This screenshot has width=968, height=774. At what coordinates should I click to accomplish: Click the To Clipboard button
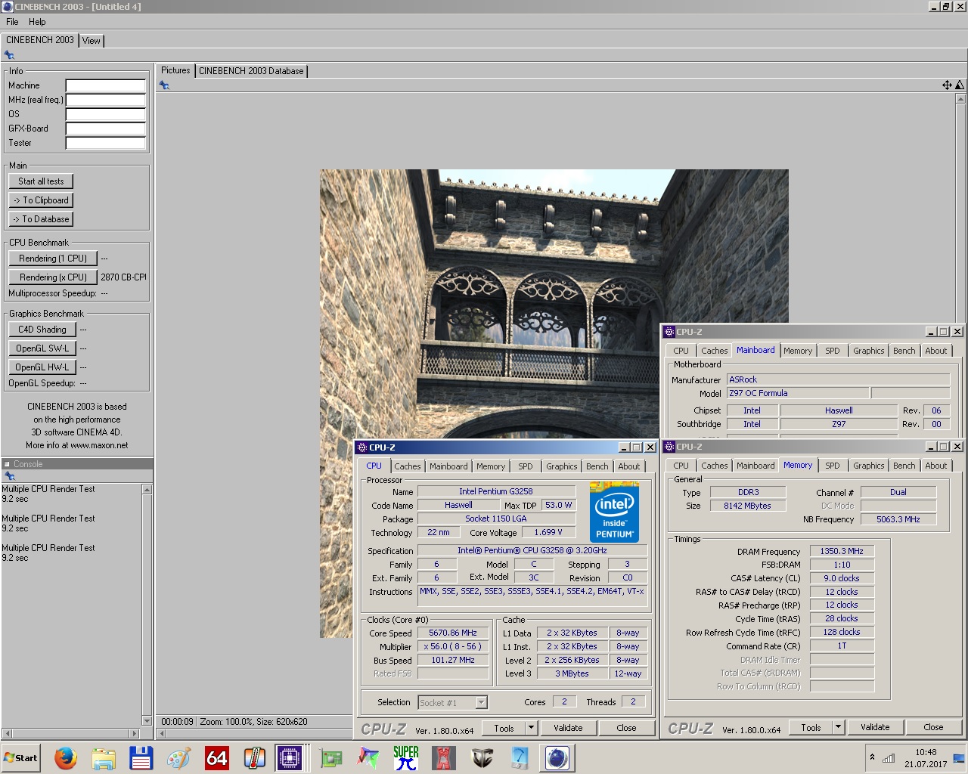pos(41,200)
